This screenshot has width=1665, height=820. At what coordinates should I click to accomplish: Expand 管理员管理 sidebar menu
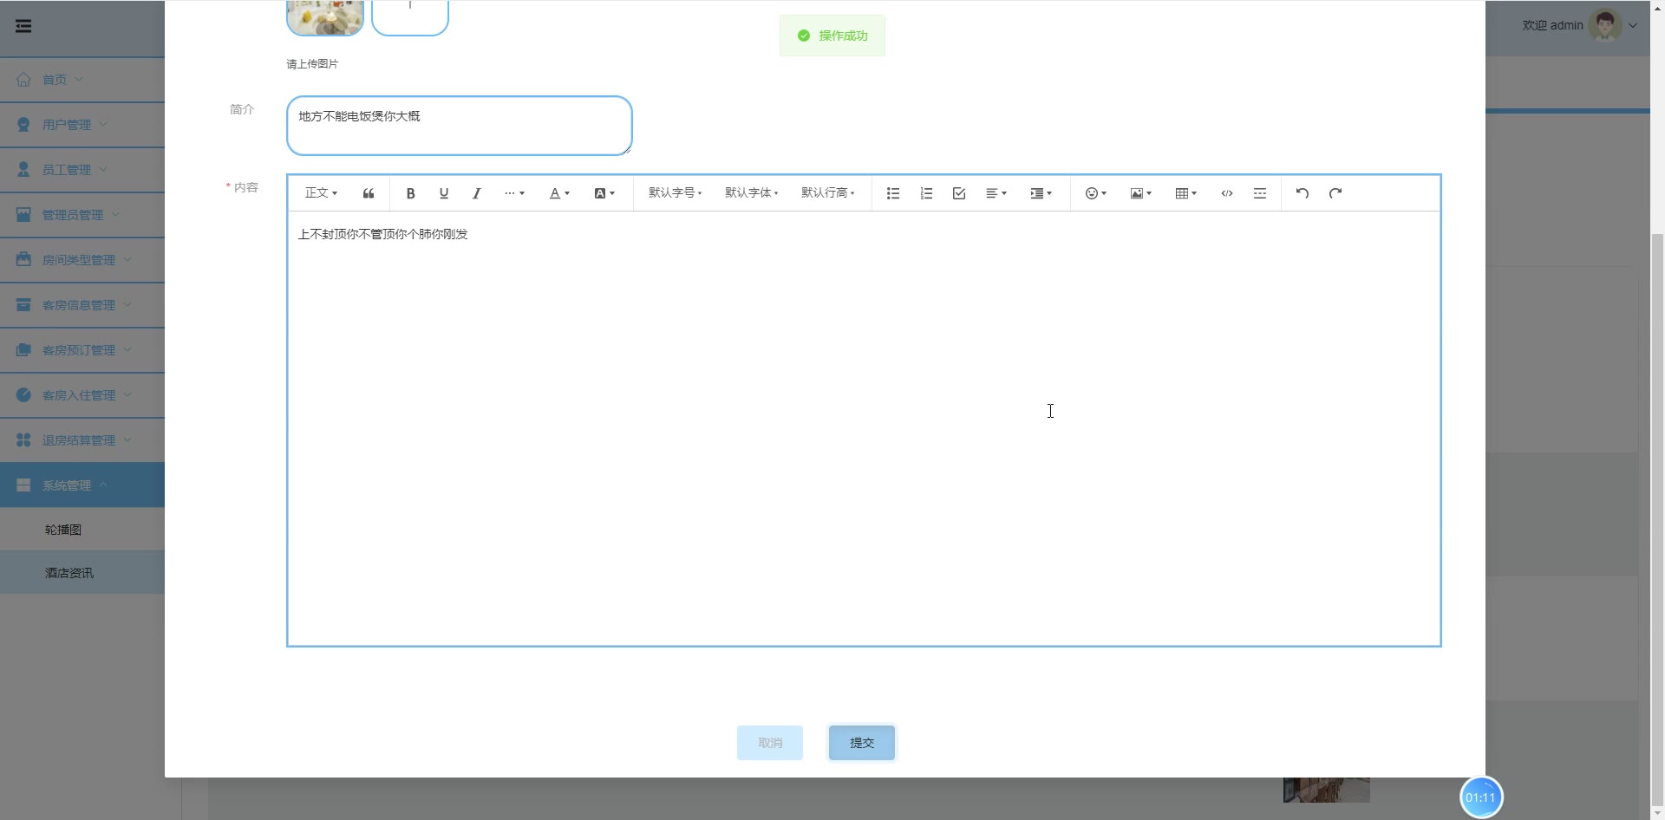(82, 215)
